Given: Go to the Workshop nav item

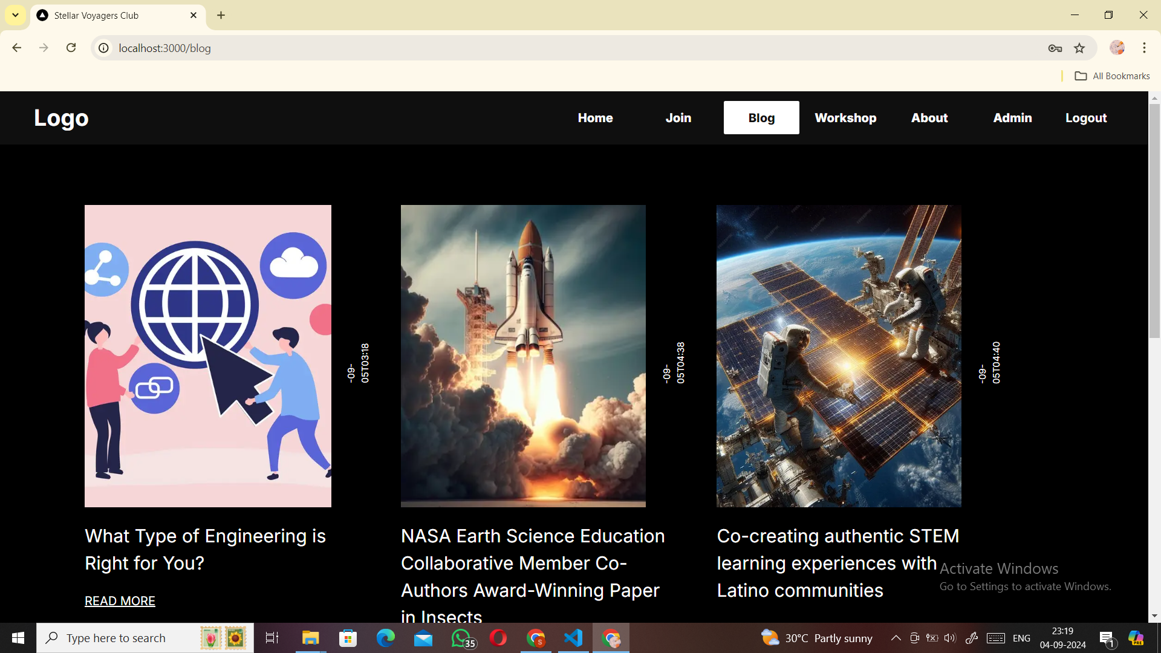Looking at the screenshot, I should pyautogui.click(x=845, y=118).
